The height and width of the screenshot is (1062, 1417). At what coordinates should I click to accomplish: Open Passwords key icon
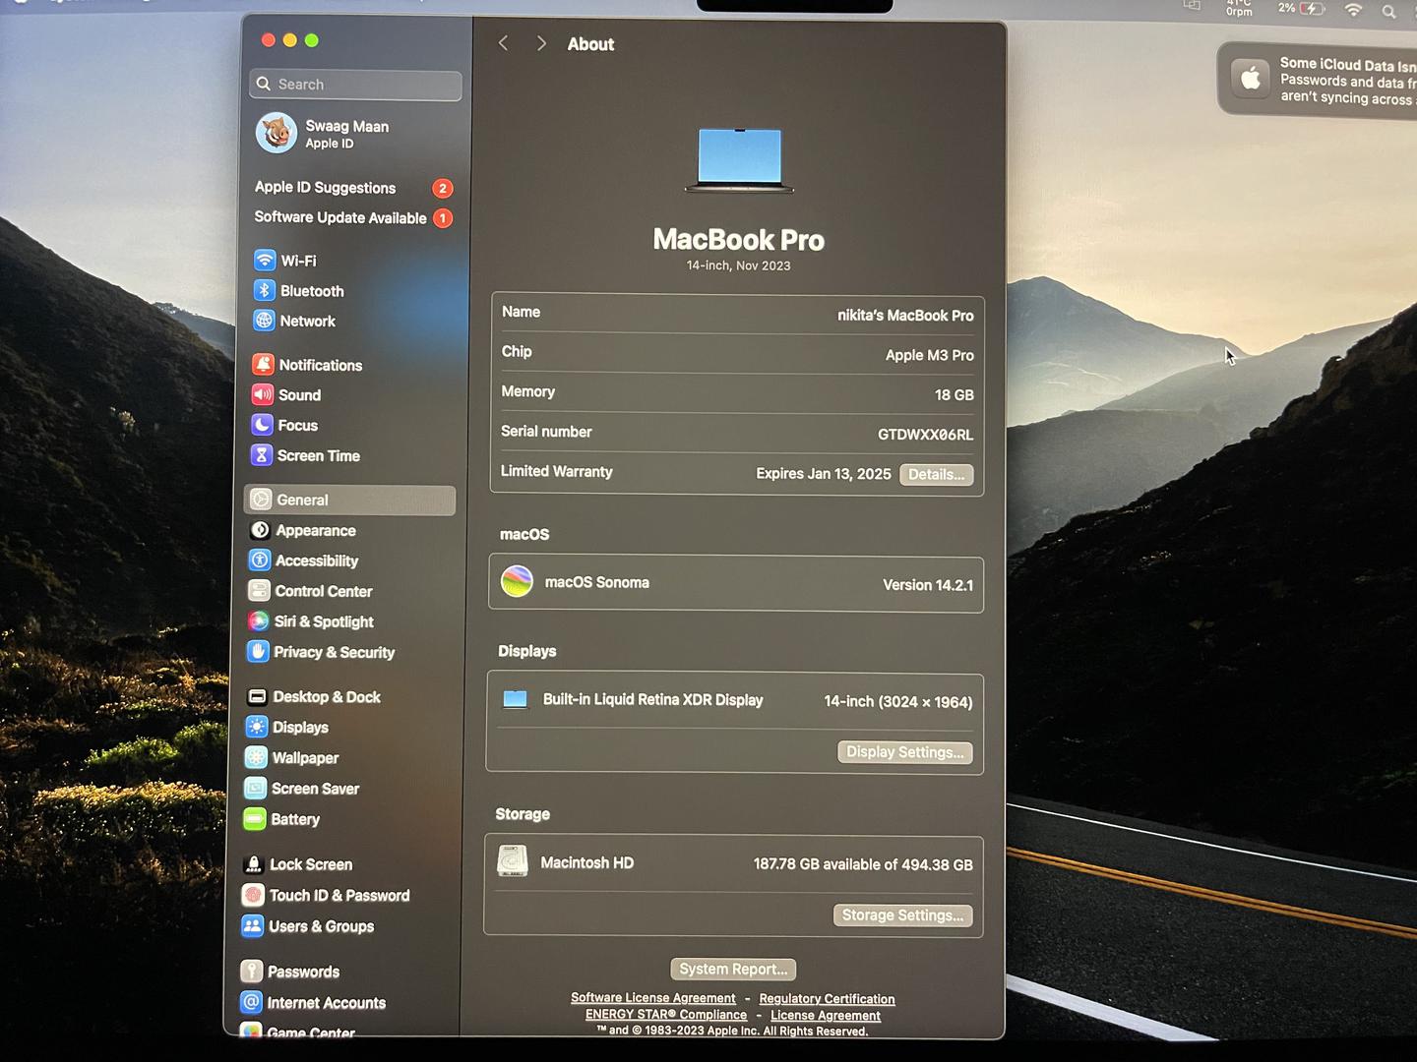252,972
